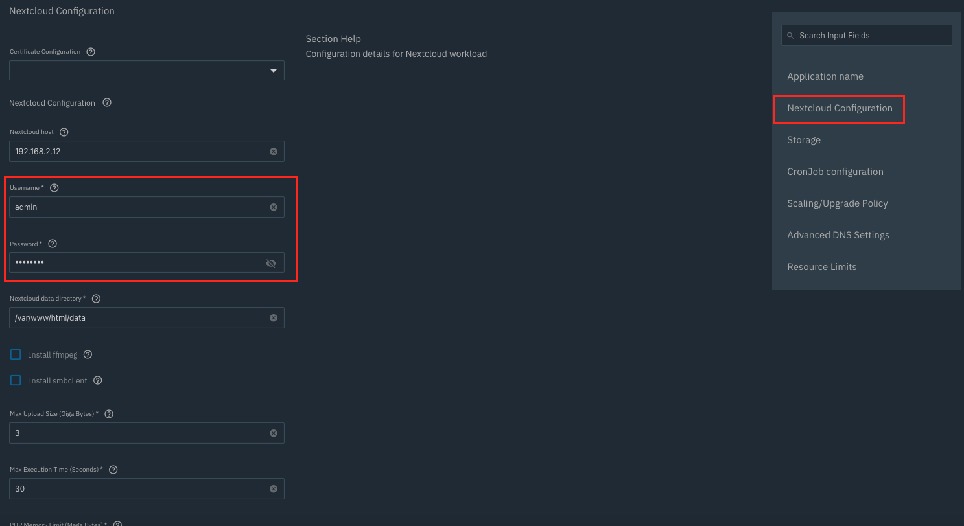
Task: Click help icon next to Certificate Configuration
Action: coord(91,52)
